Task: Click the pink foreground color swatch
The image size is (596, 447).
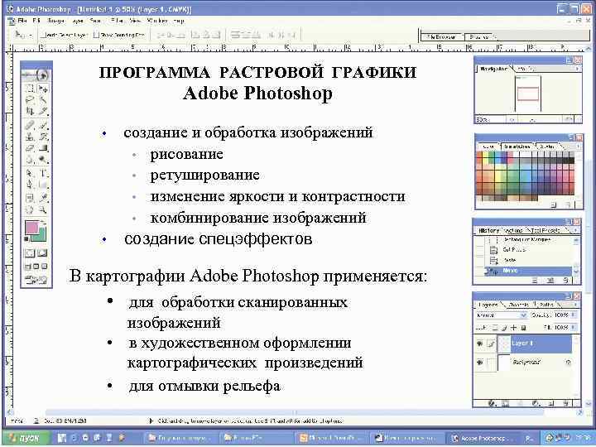Action: point(31,228)
